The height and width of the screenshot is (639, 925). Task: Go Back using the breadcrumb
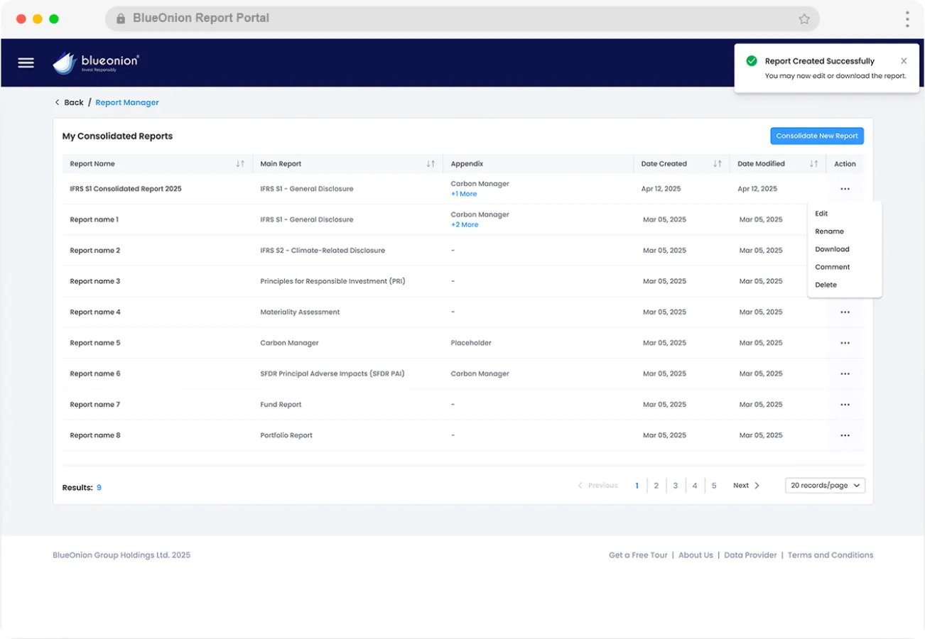pos(69,102)
